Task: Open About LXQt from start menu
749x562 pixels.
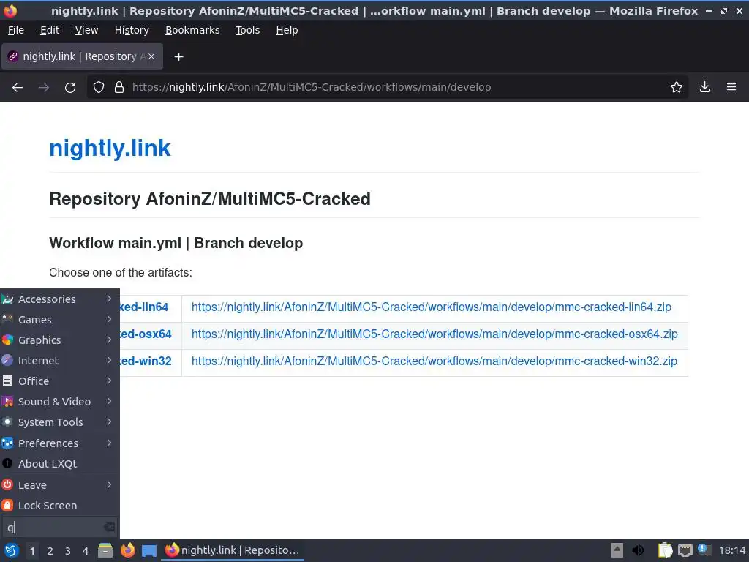Action: tap(59, 464)
